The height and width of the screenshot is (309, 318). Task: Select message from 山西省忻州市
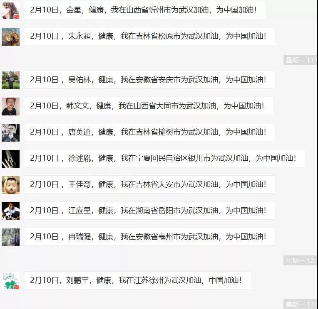(x=145, y=10)
